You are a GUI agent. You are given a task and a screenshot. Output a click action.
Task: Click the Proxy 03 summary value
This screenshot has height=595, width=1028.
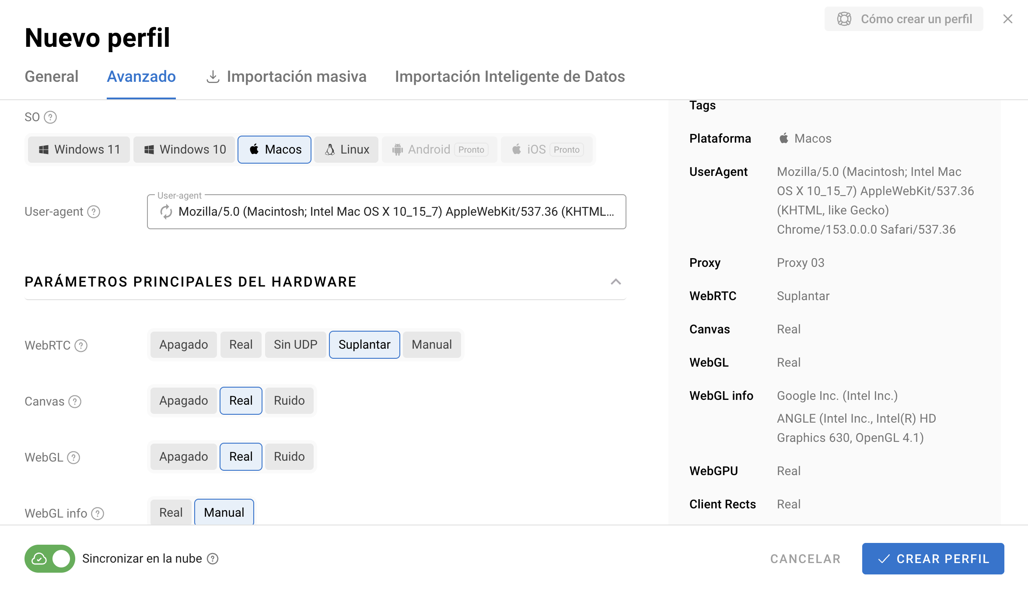click(801, 263)
